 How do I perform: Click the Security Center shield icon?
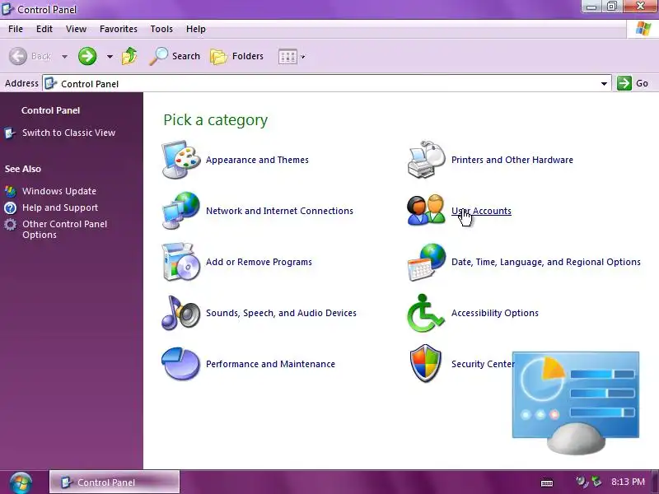point(425,364)
